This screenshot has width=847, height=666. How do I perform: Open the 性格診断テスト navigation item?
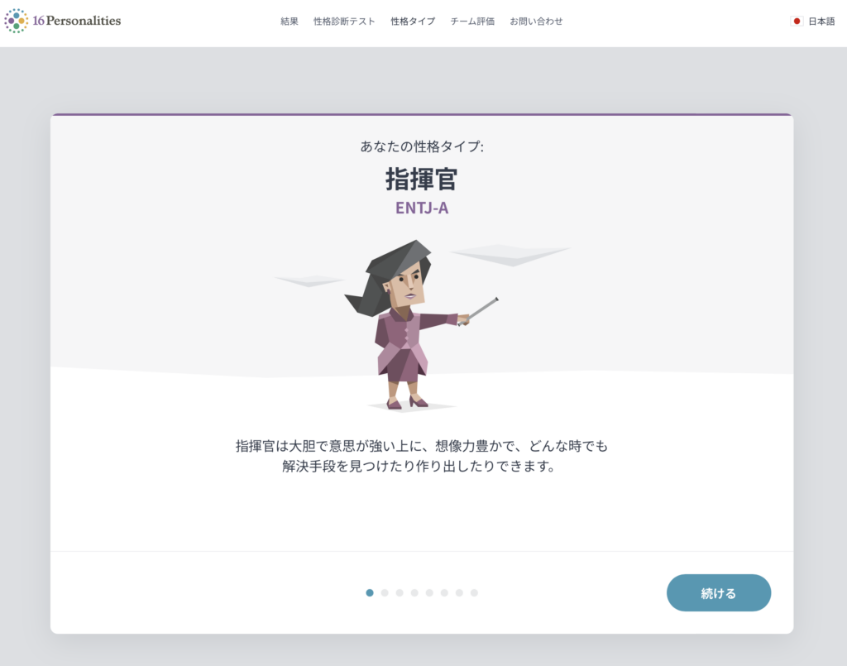point(344,22)
